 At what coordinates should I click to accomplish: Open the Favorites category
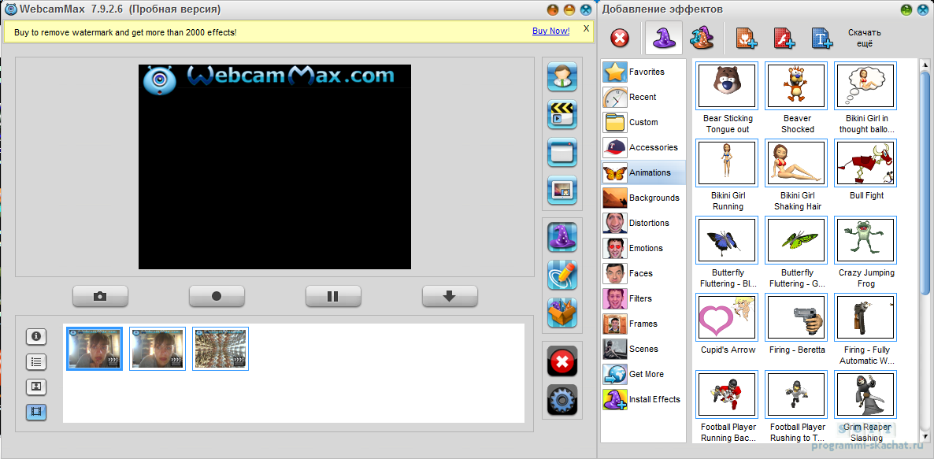tap(643, 72)
